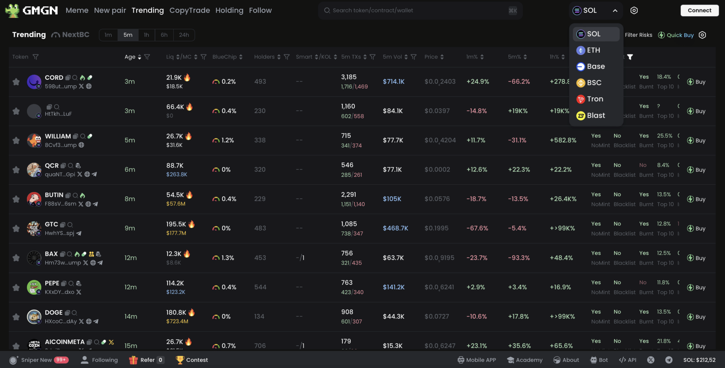725x368 pixels.
Task: Open CORD's X (Twitter) page icon
Action: (x=81, y=87)
